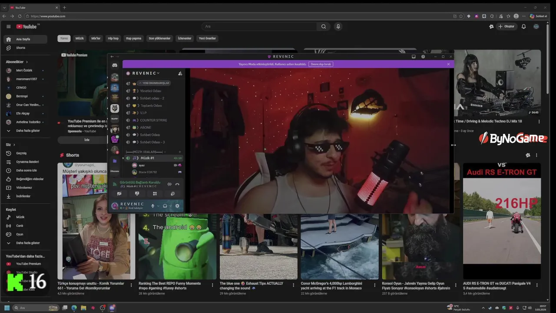Click Discord inbox icon in title bar
This screenshot has width=556, height=313.
click(414, 57)
